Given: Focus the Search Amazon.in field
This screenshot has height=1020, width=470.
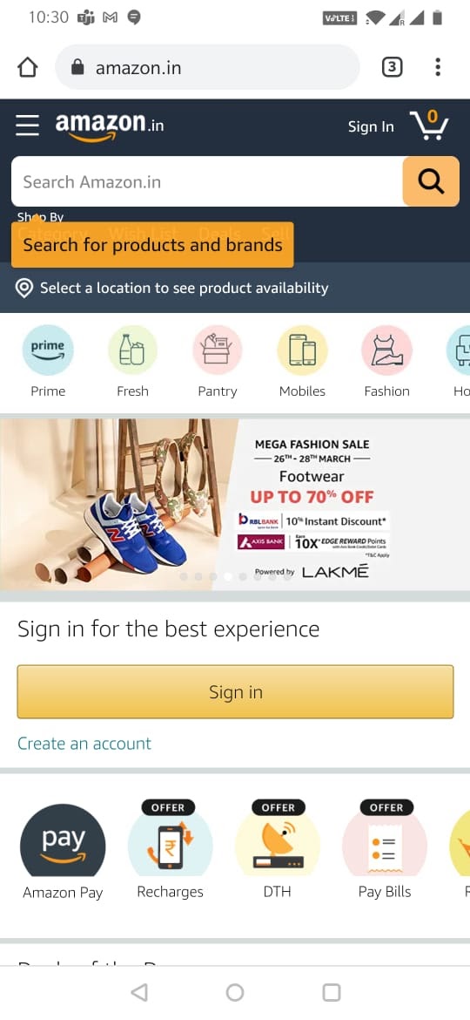Looking at the screenshot, I should pos(207,181).
